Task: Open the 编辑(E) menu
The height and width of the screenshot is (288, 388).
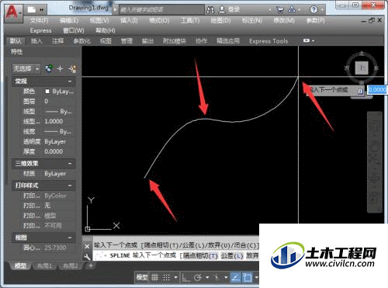Action: click(69, 20)
